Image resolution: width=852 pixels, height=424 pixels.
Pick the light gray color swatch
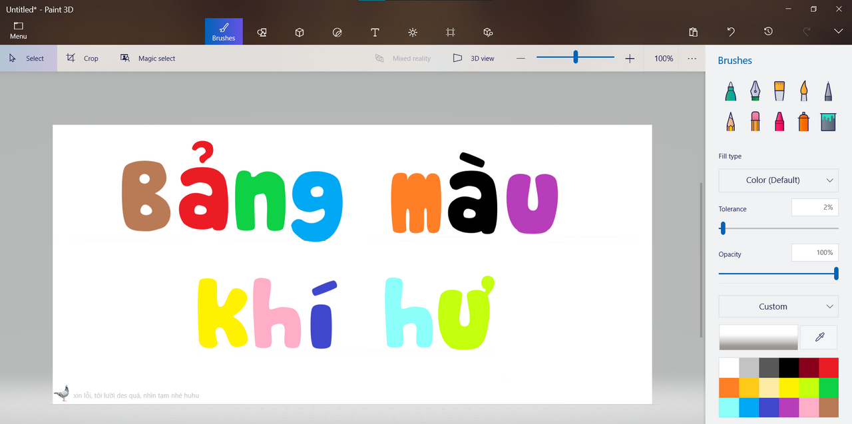tap(749, 368)
